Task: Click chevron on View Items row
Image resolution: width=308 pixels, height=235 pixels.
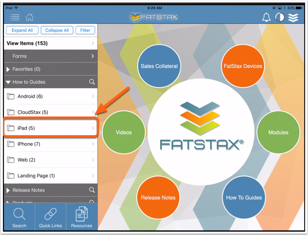Action: pos(93,43)
